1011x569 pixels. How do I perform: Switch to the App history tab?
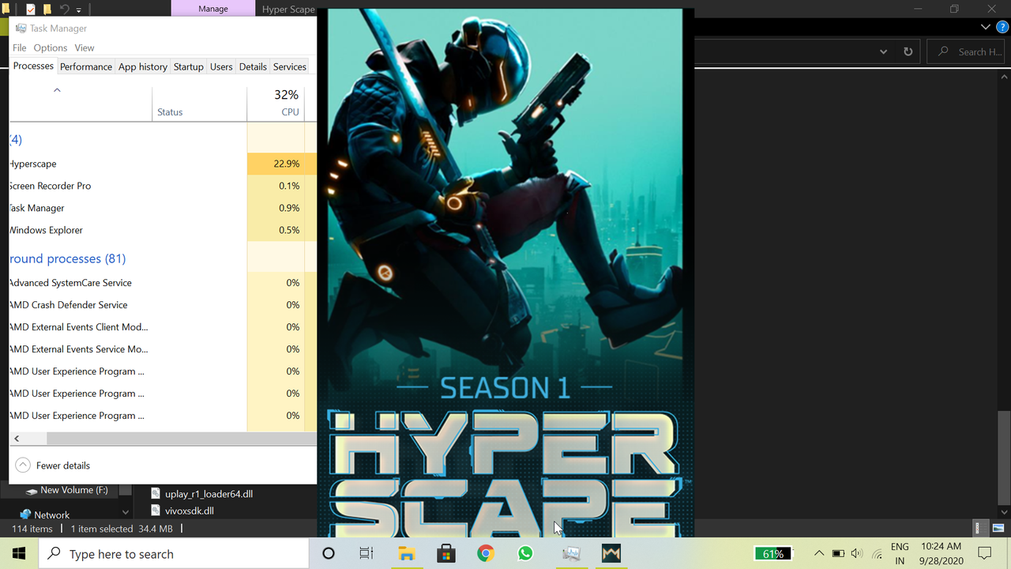(x=143, y=67)
